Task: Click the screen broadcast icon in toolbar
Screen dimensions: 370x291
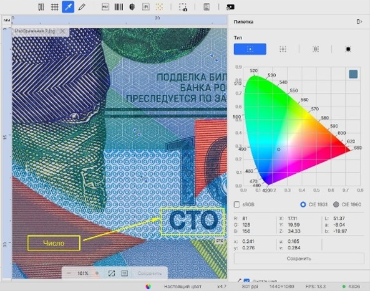Action: (x=230, y=7)
